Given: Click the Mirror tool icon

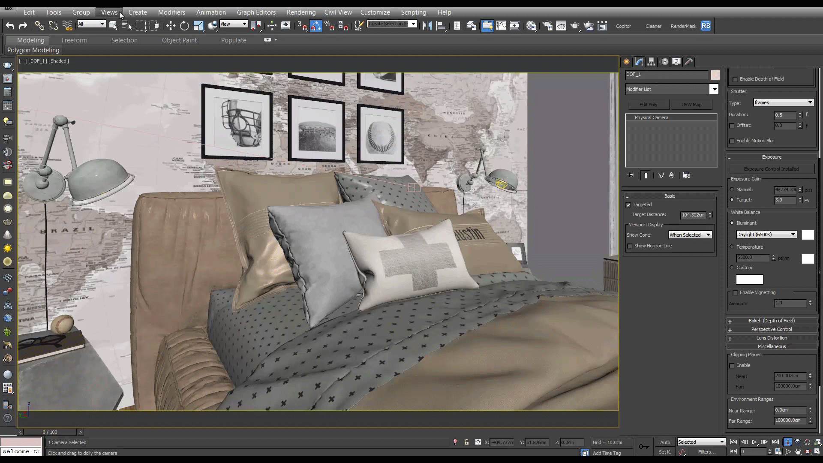Looking at the screenshot, I should (x=427, y=26).
